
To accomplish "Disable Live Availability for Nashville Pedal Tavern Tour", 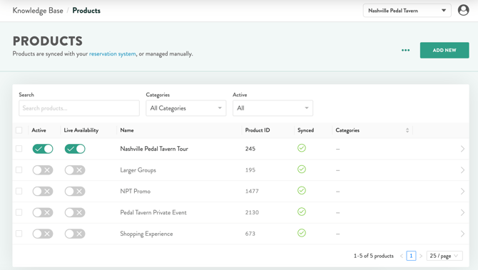I will tap(75, 149).
